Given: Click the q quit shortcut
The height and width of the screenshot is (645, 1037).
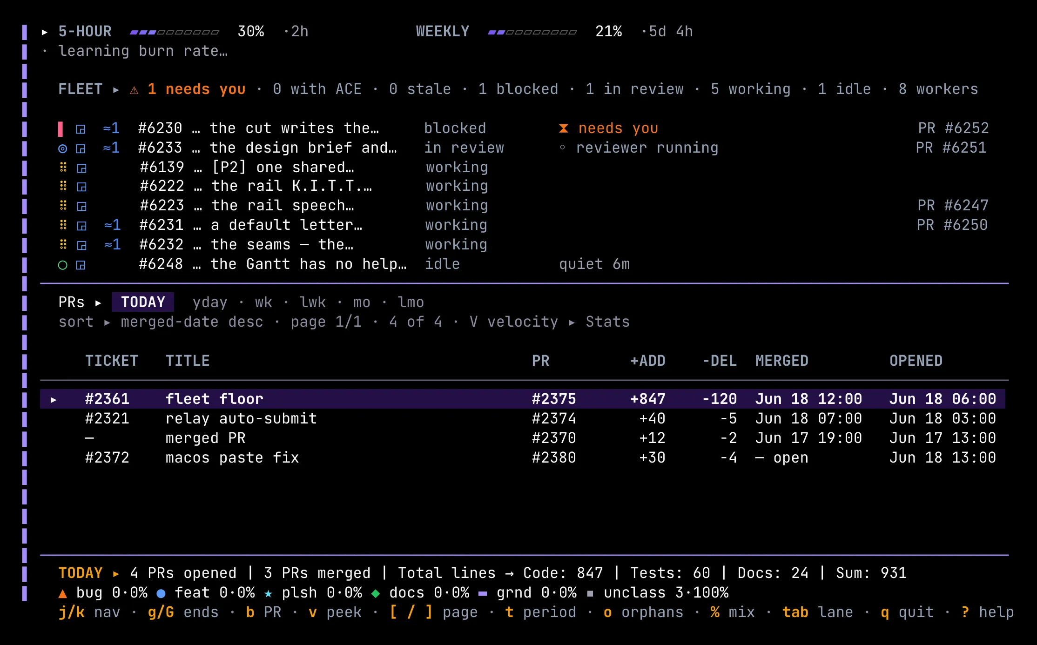Looking at the screenshot, I should pos(907,612).
